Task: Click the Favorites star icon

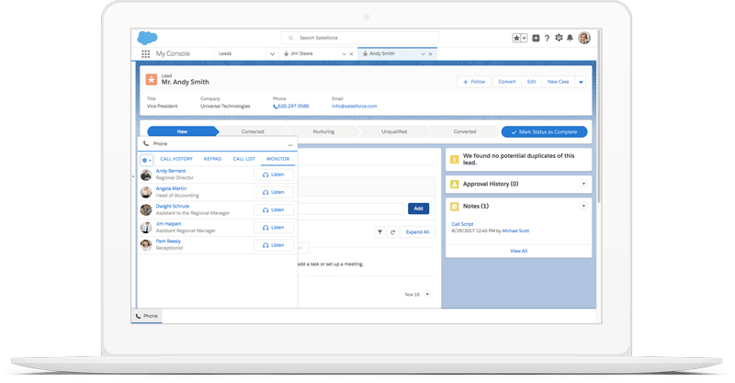Action: 517,38
